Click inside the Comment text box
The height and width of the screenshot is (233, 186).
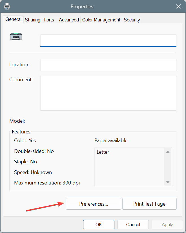tap(108, 93)
